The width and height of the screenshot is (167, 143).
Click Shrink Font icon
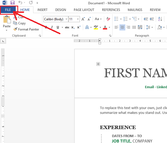click(89, 19)
